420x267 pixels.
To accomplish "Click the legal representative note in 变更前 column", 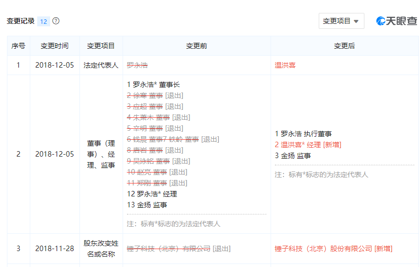I will (x=174, y=224).
